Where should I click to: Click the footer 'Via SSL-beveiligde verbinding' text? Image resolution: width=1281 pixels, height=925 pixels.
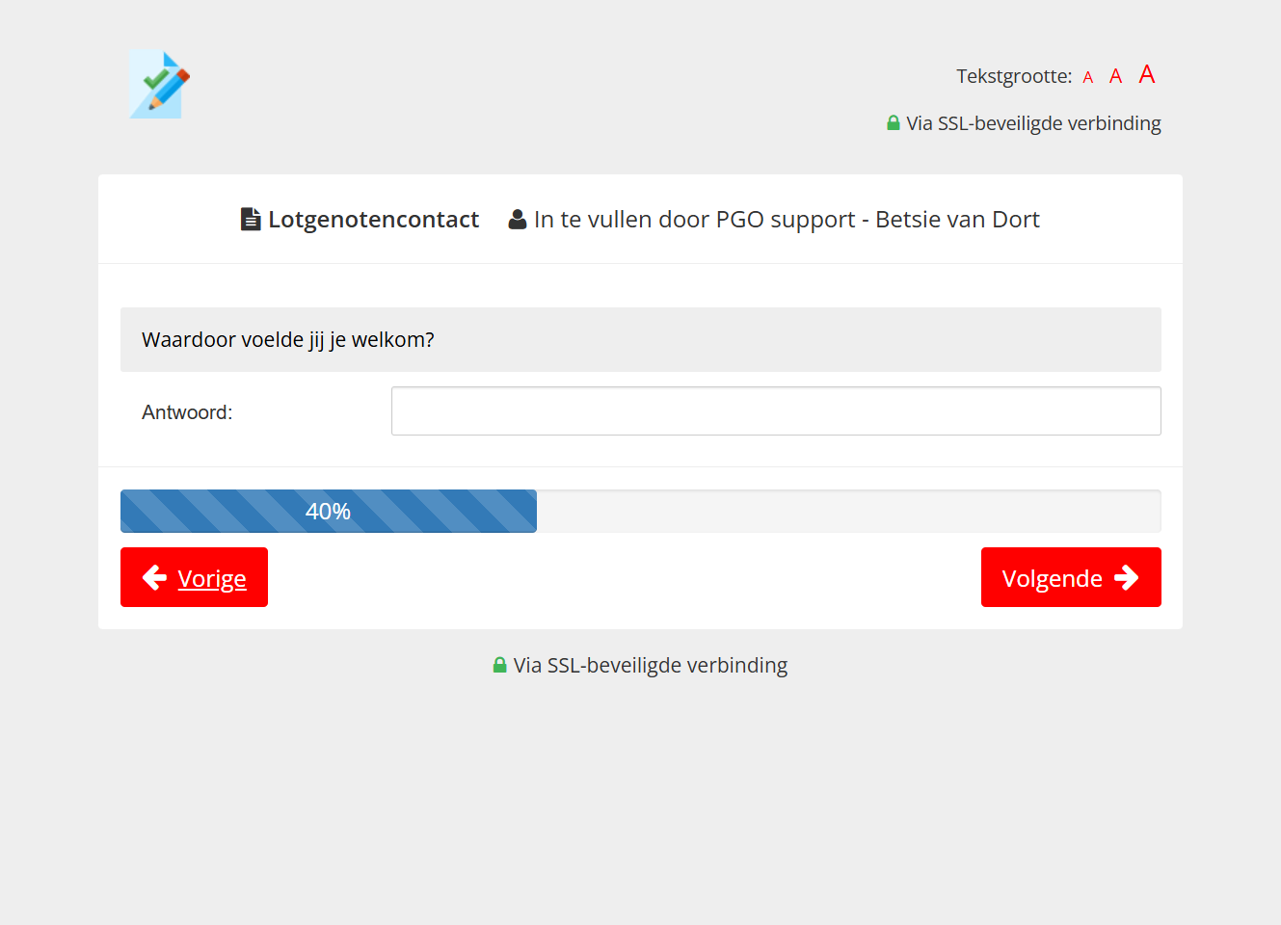651,665
